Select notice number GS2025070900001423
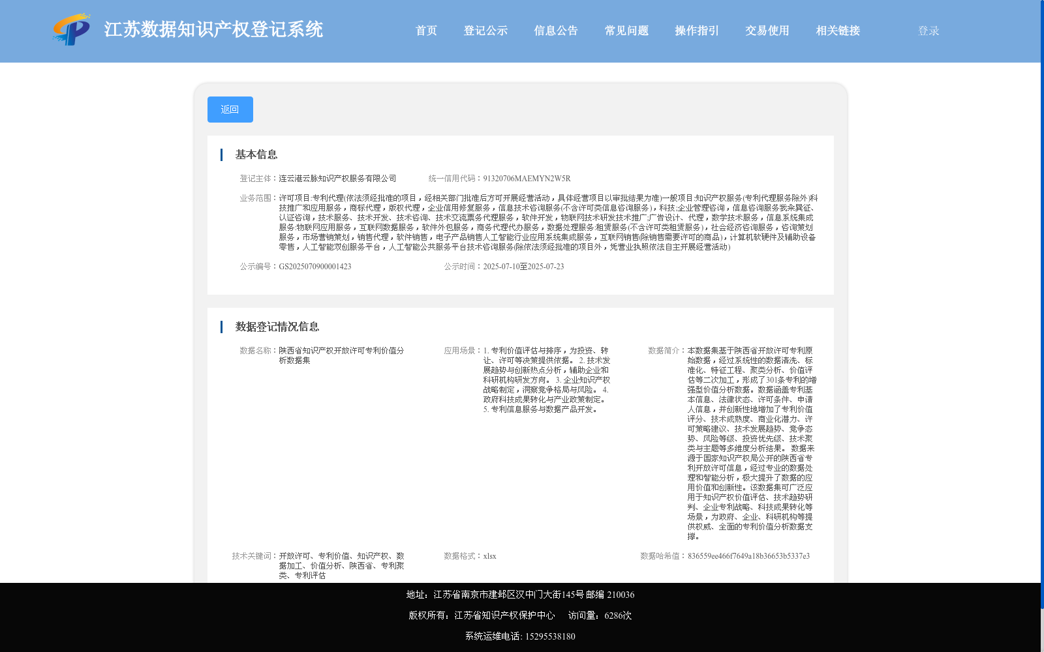The height and width of the screenshot is (652, 1044). tap(315, 267)
